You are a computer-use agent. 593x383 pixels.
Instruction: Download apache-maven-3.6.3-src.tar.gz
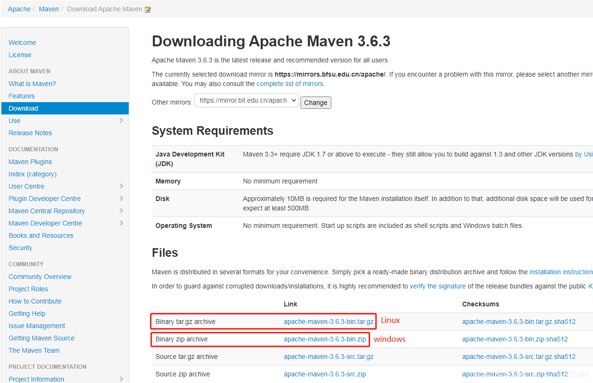[x=329, y=357]
